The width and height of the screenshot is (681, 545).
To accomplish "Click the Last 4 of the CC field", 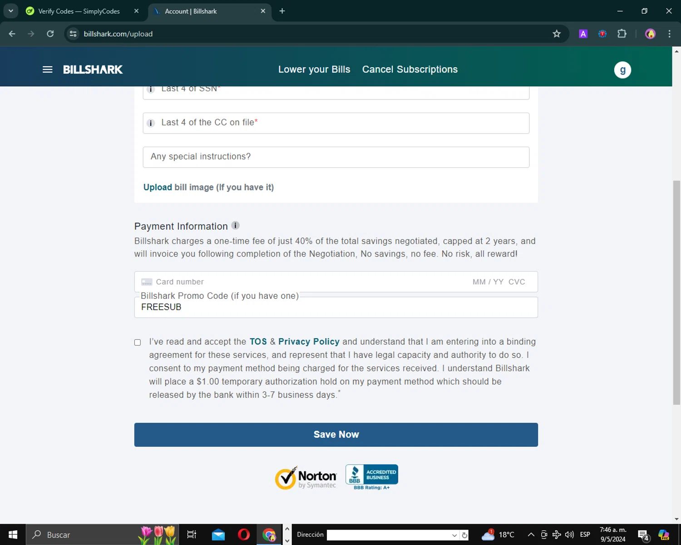I will (336, 123).
